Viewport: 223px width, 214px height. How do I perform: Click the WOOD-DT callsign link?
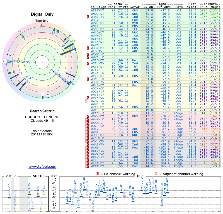click(97, 135)
